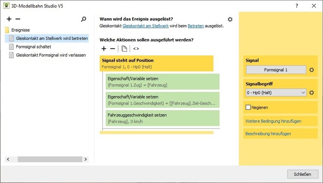Click the 'Betreten' trigger link
The height and width of the screenshot is (183, 323).
195,26
